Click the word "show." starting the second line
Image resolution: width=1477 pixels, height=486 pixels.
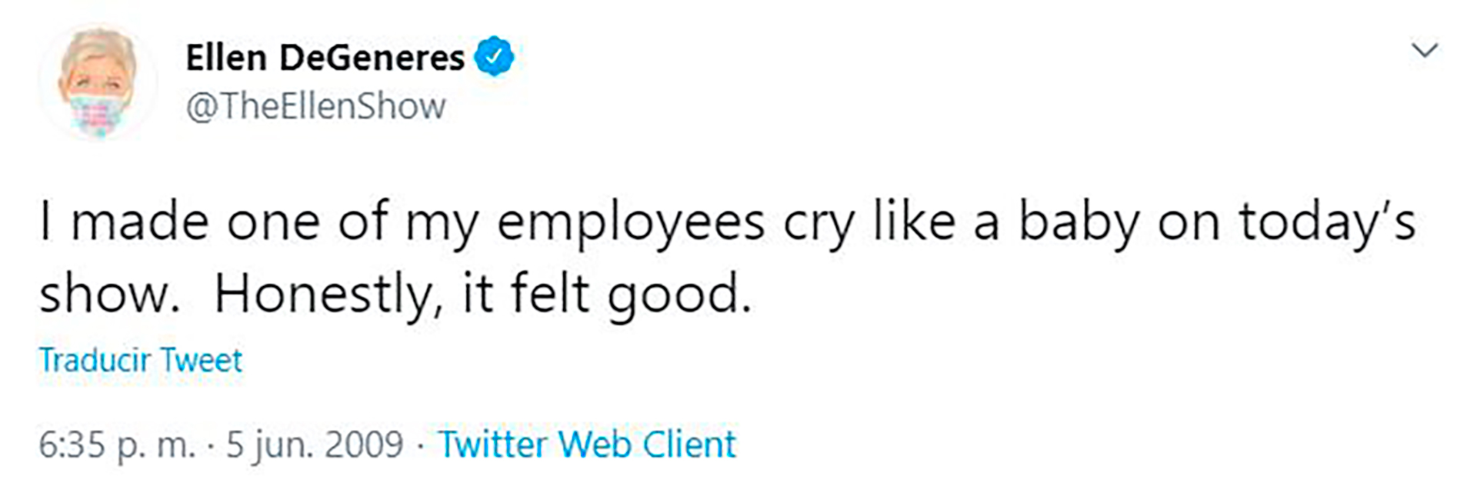(109, 295)
